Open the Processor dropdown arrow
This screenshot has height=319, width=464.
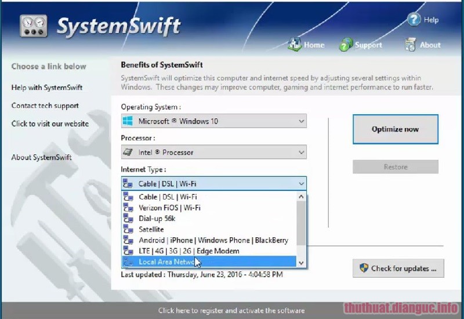coord(301,152)
